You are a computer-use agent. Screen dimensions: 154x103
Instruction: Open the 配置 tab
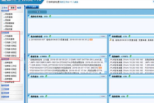[x=19, y=8]
